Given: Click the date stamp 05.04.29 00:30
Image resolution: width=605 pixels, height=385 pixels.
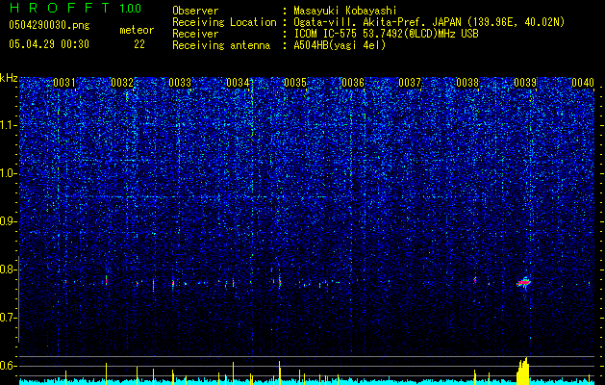Looking at the screenshot, I should (49, 44).
